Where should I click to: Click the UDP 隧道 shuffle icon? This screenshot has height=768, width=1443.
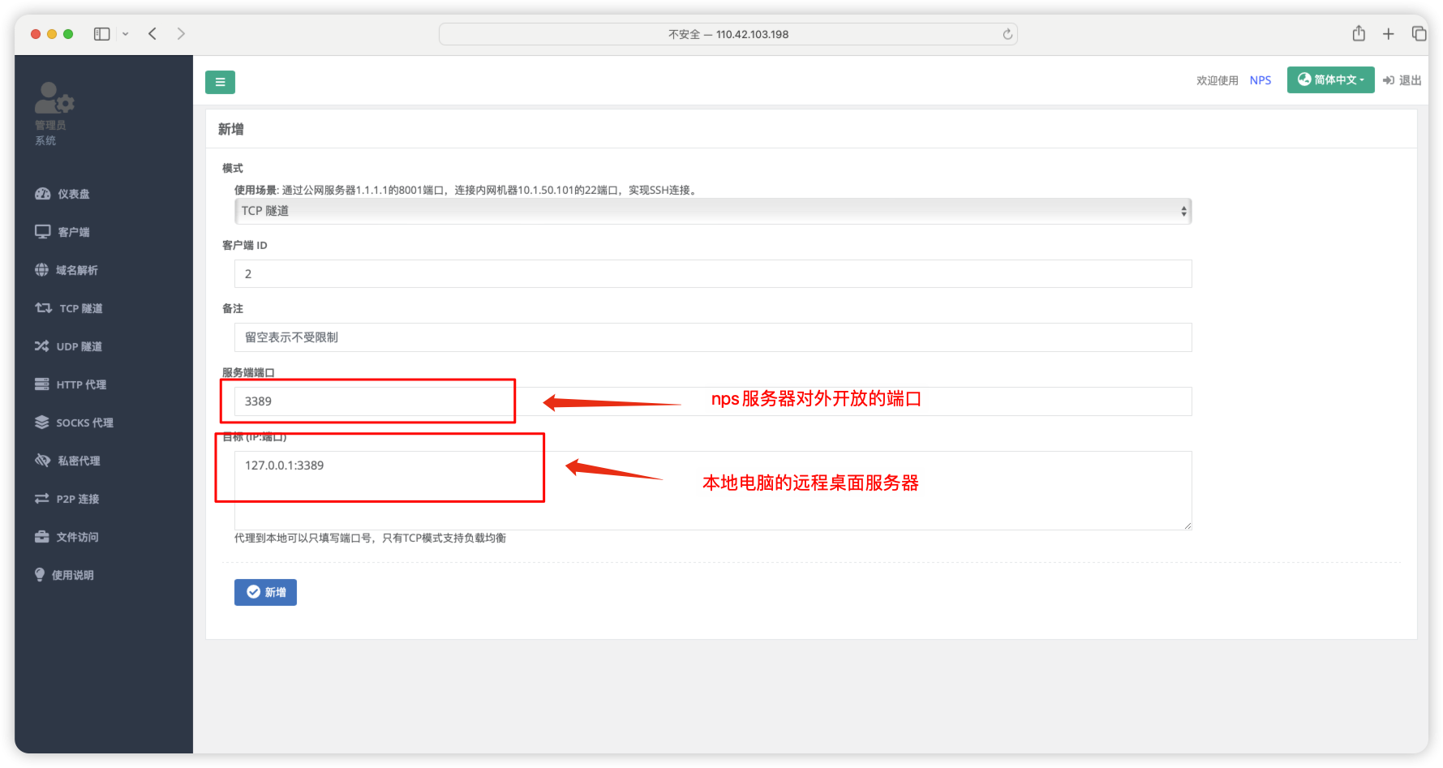41,346
